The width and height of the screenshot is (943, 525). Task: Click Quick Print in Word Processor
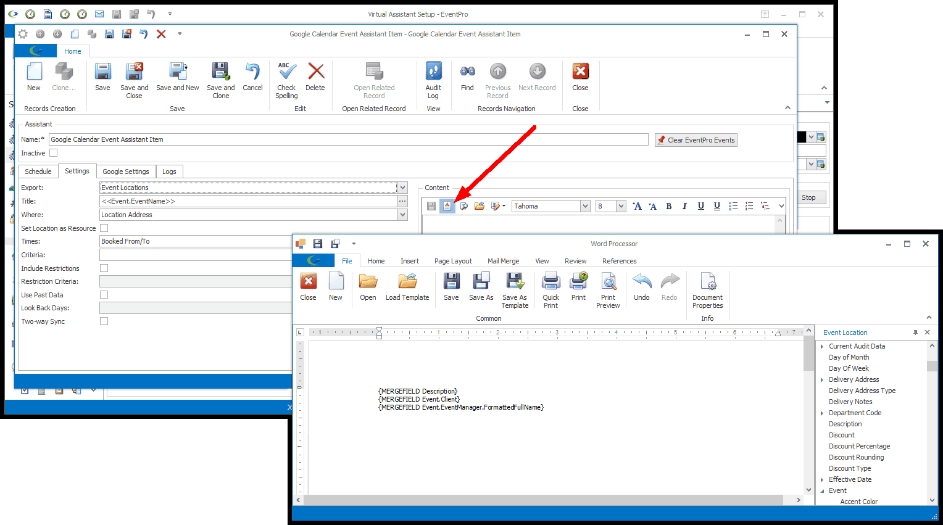(550, 290)
